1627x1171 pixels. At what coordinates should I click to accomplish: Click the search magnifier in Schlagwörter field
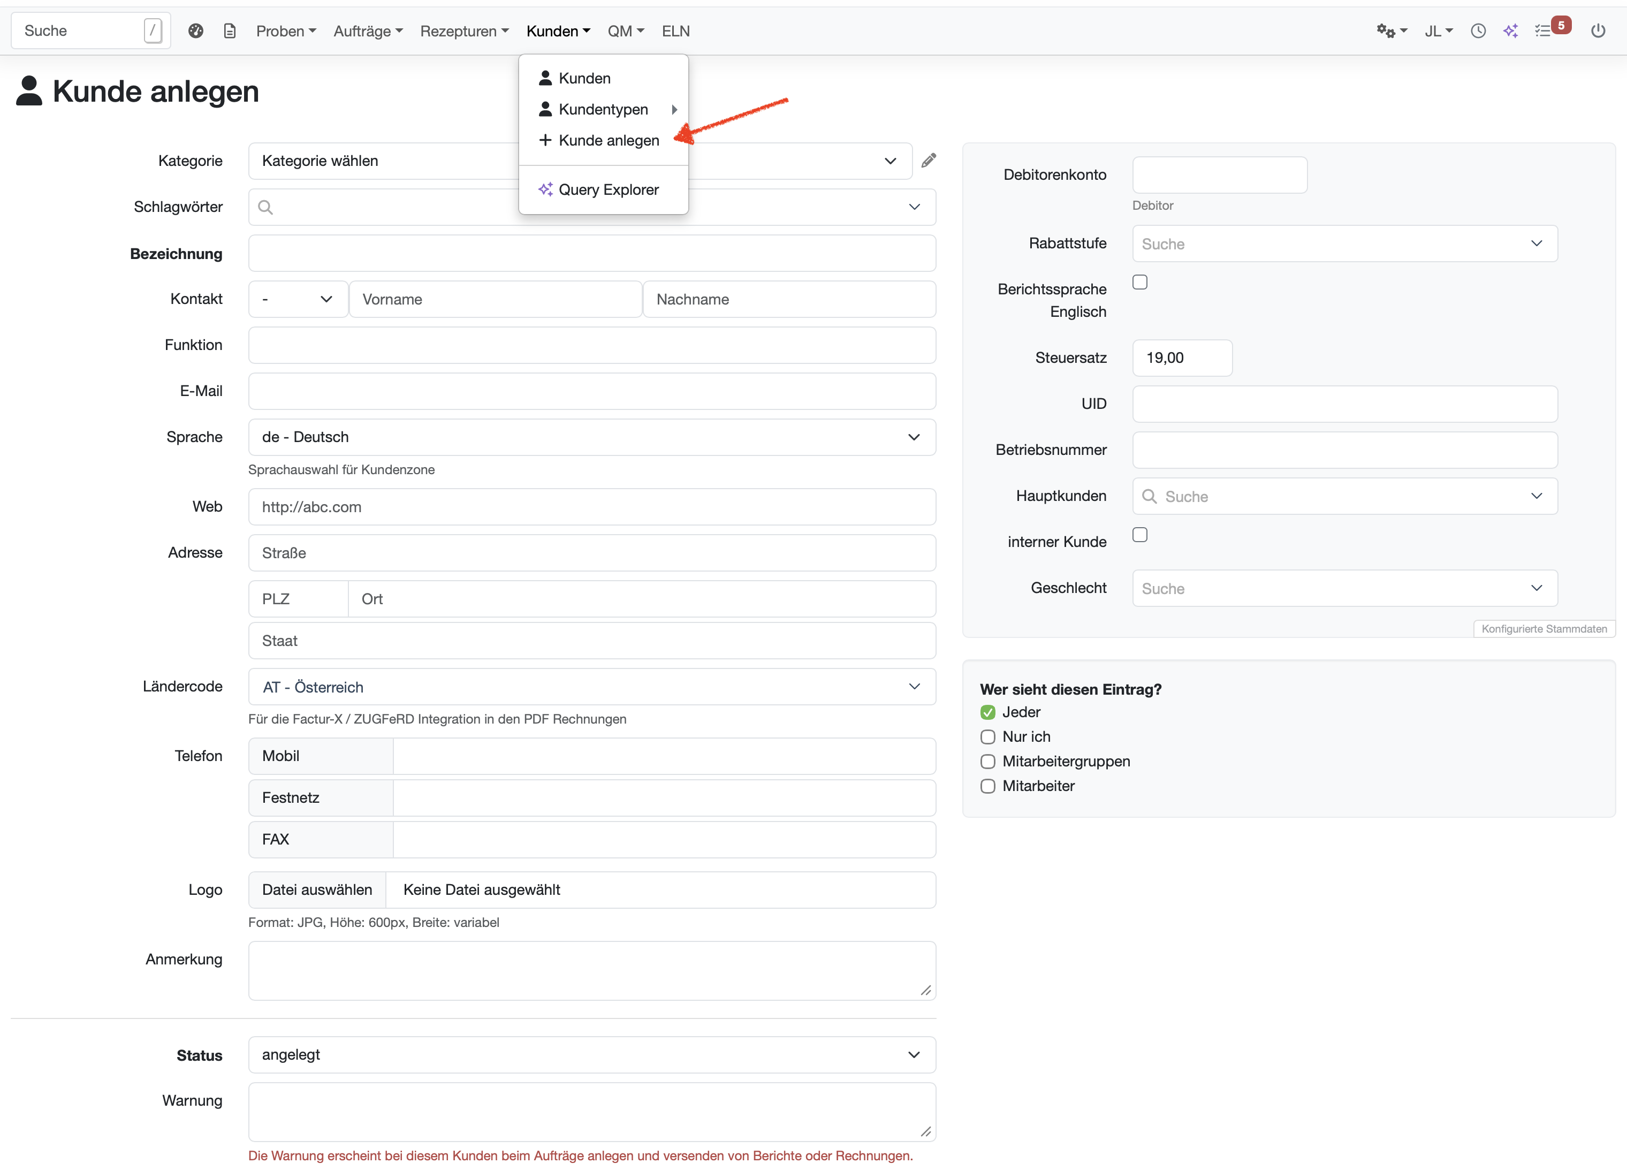pyautogui.click(x=265, y=207)
